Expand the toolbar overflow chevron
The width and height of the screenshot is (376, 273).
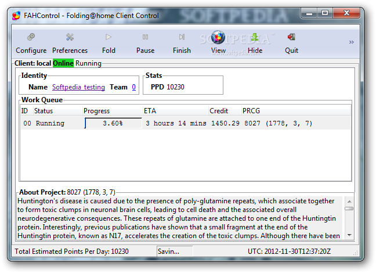(351, 42)
